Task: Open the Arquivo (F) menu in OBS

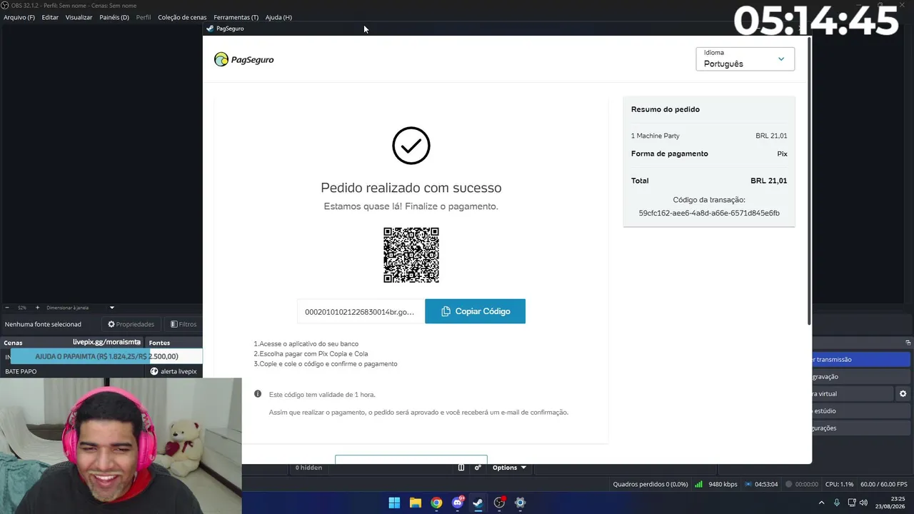Action: (19, 17)
